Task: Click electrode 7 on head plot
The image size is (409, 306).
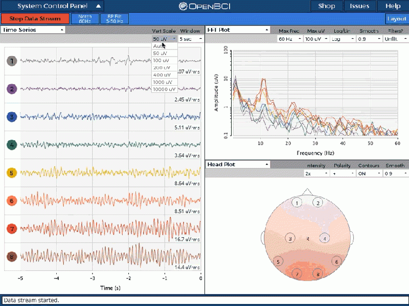Action: tap(296, 274)
